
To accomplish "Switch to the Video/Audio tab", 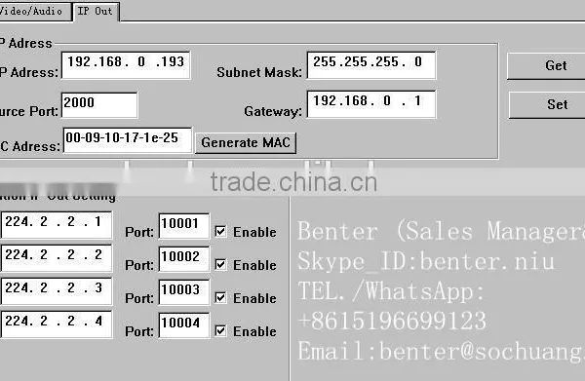I will [35, 11].
